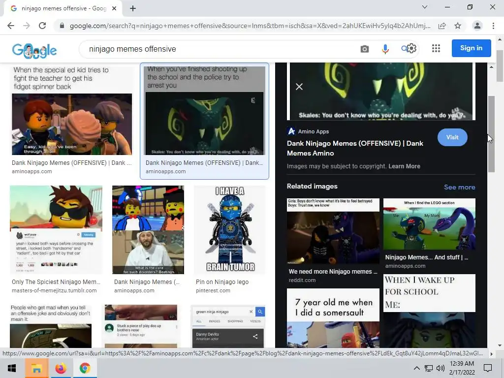Click the We need more Ninjago memes caption
The image size is (504, 378).
(x=333, y=272)
